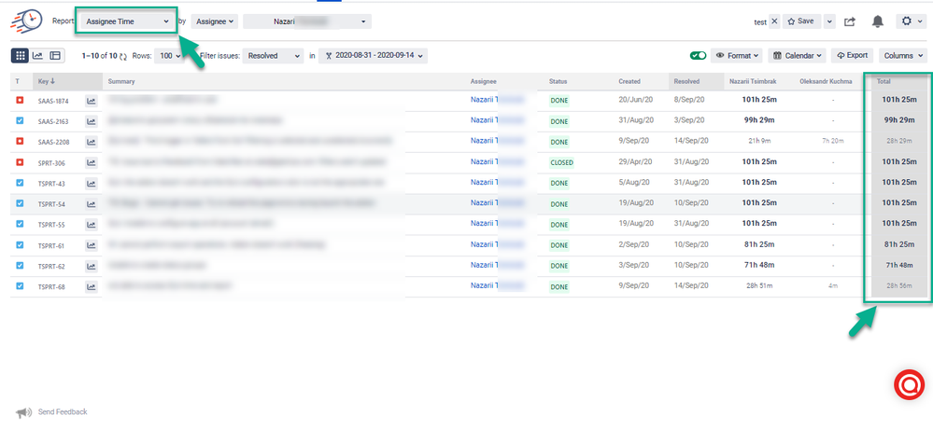Open chart for issue TSPRT-68
The height and width of the screenshot is (429, 933).
pos(91,287)
